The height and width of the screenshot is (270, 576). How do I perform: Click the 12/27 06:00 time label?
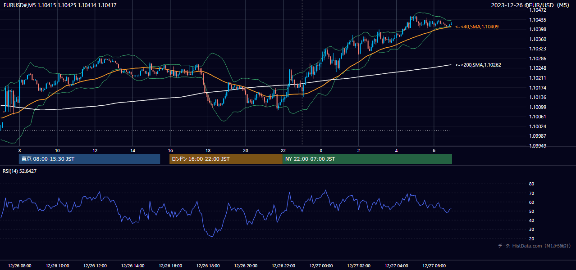(434, 266)
